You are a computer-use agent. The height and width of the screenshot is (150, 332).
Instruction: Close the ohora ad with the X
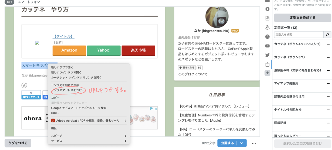[x=155, y=109]
